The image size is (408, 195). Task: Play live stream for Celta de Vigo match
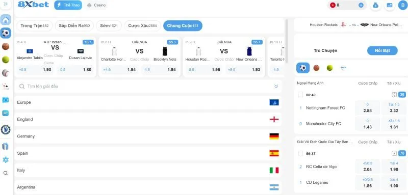[394, 153]
